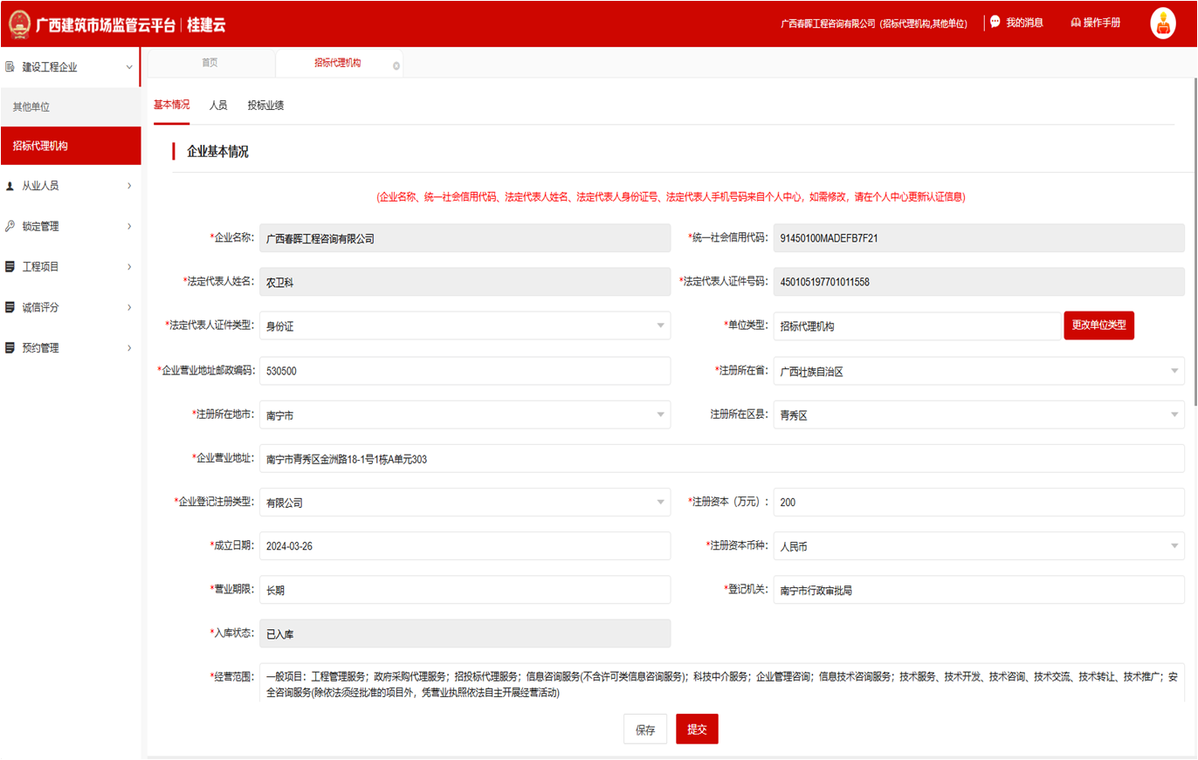Switch to the 人员 tab
This screenshot has height=760, width=1198.
pyautogui.click(x=218, y=106)
